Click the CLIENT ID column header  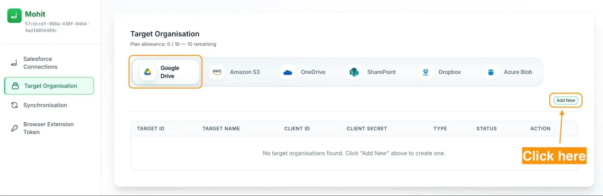(297, 129)
